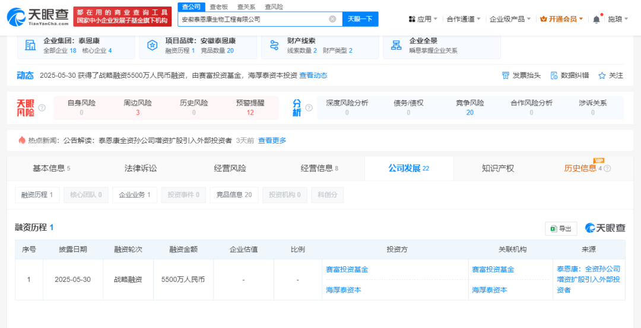
Task: Click the help icon beside 天眼风险
Action: [x=42, y=108]
